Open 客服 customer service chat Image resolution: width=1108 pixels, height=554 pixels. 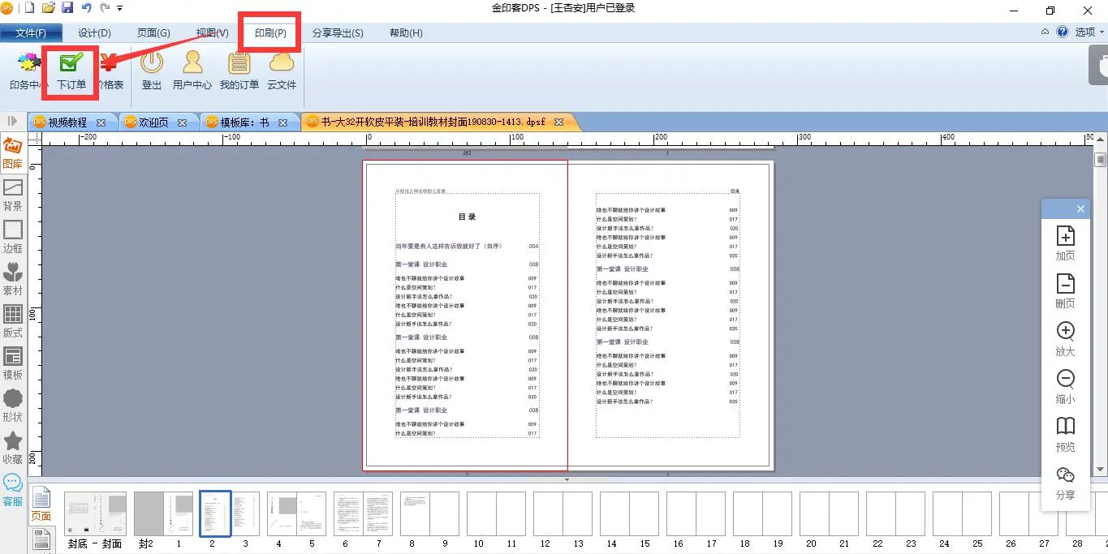(x=12, y=491)
